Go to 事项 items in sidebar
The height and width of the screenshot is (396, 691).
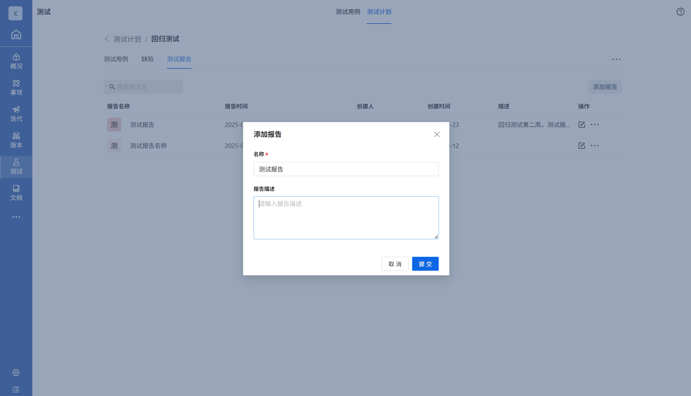pyautogui.click(x=16, y=87)
